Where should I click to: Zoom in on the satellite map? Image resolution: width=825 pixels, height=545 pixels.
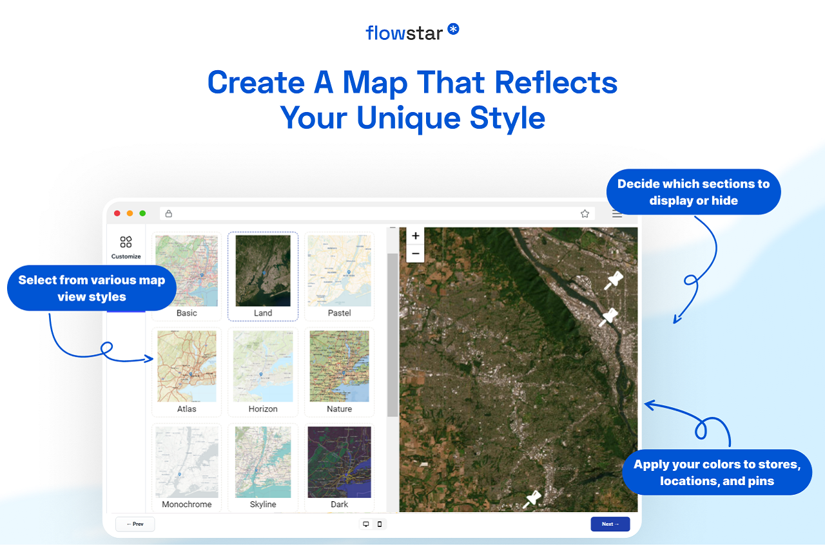click(x=415, y=236)
